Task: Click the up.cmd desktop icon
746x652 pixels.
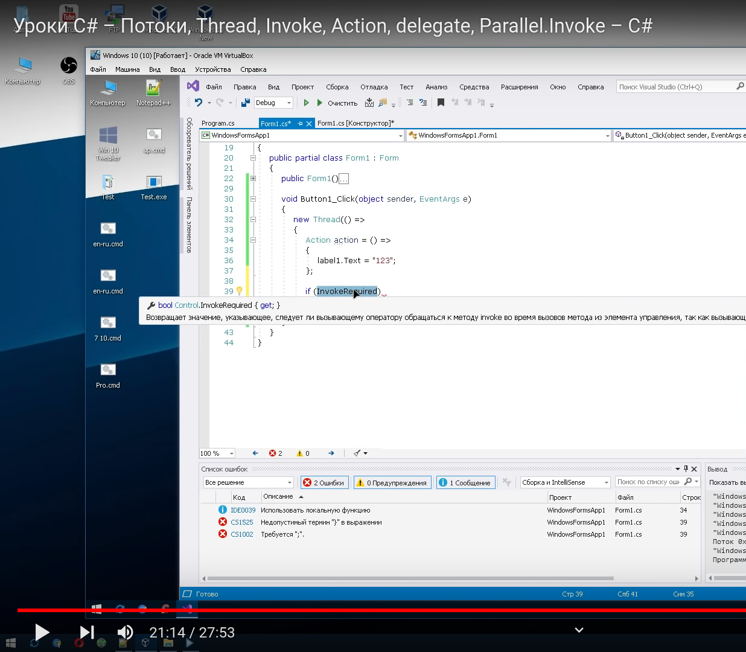Action: tap(154, 140)
